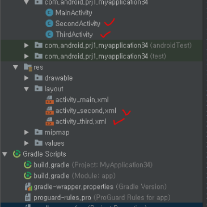Collapse the res folder
Viewport: 207px width, 207px height.
15,67
